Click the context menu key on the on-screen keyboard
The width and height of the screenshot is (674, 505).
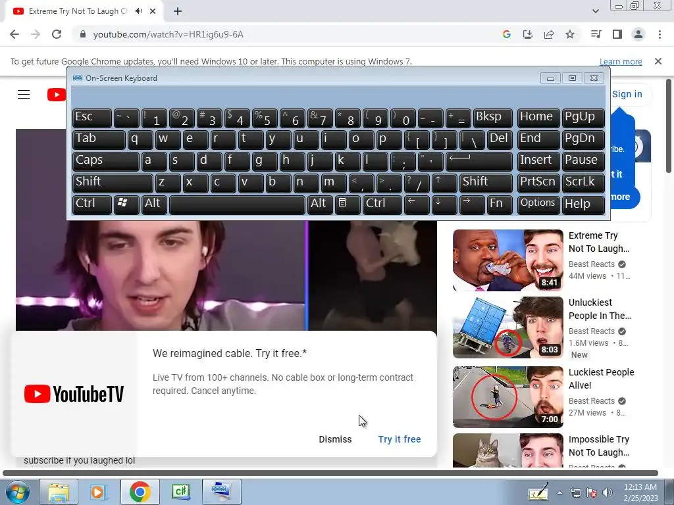348,204
